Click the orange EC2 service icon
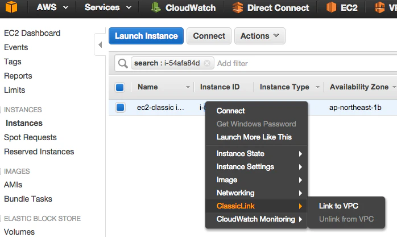This screenshot has width=397, height=237. (331, 7)
